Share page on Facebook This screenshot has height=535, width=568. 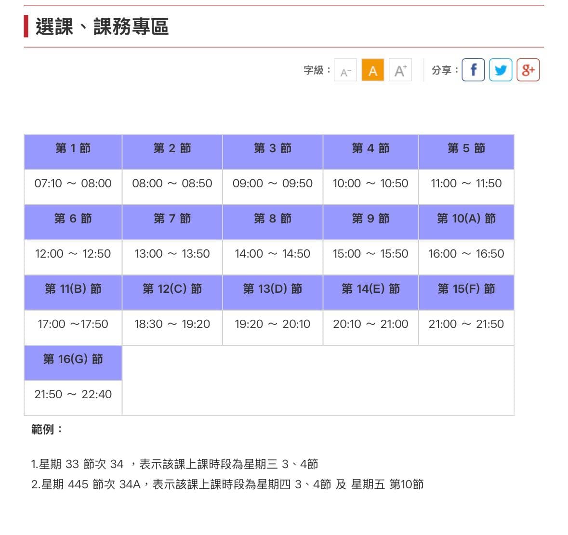coord(473,70)
